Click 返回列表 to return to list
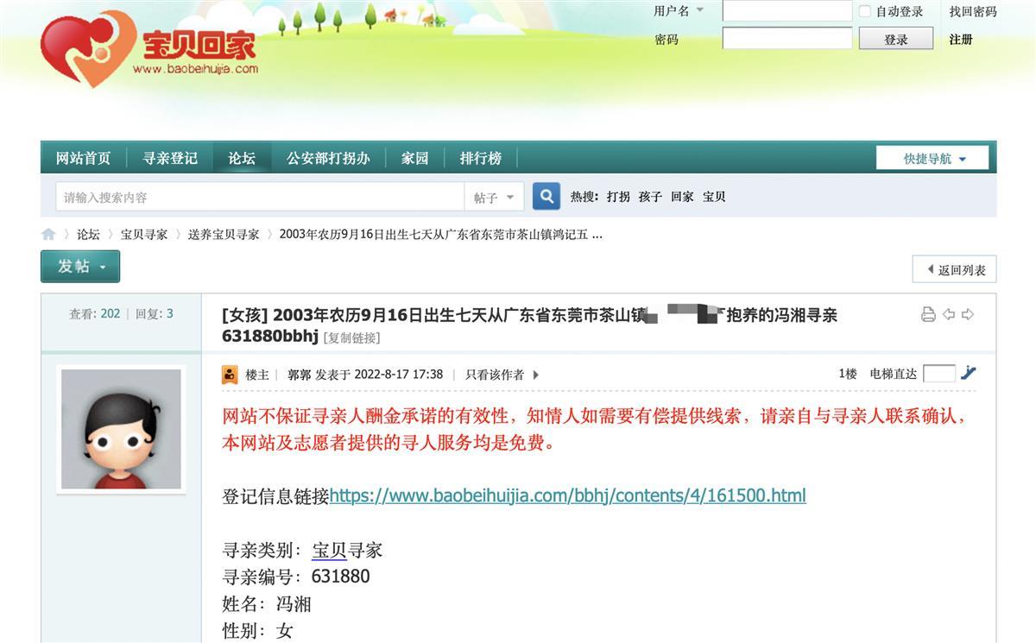The height and width of the screenshot is (643, 1036). (955, 269)
